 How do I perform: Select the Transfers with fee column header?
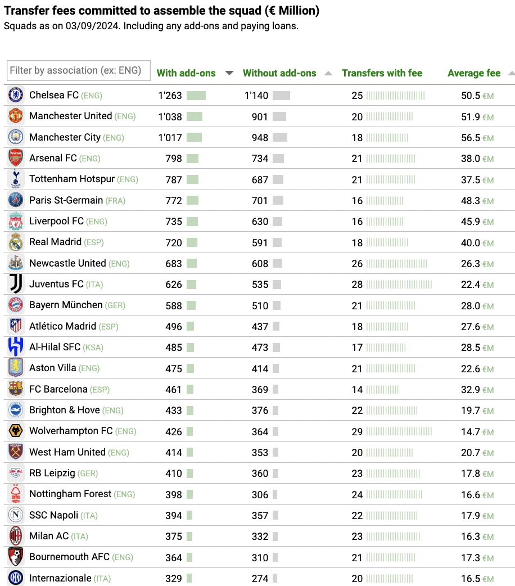point(382,73)
